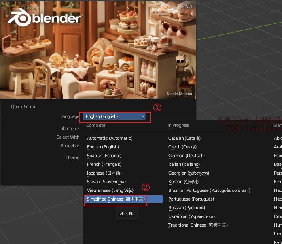282x244 pixels.
Task: Click the Theme label in Quick Setup
Action: [x=72, y=158]
